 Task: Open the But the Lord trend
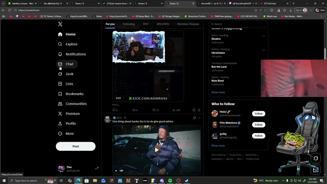coord(219,67)
